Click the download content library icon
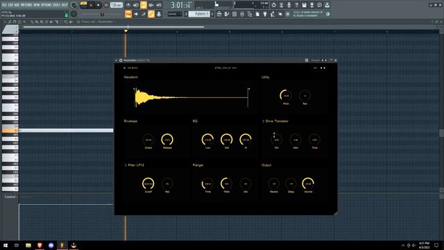The image size is (444, 250). coord(327,5)
